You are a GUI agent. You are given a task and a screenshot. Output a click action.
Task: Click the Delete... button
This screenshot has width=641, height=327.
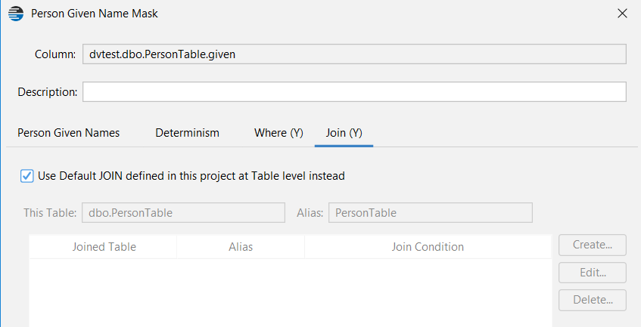(593, 300)
